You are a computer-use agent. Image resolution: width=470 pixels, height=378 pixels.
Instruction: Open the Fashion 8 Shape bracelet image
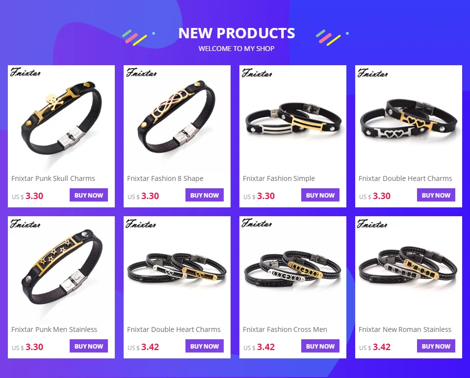(177, 119)
